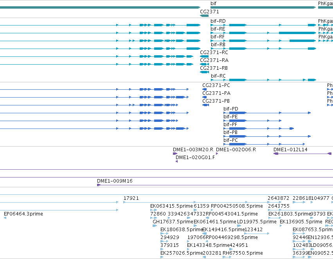
Task: Pick the bif-RB transcript label
Action: click(218, 45)
